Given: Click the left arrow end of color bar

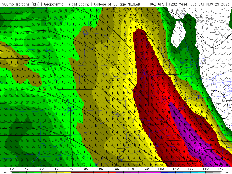Looking at the screenshot, I should point(8,173).
